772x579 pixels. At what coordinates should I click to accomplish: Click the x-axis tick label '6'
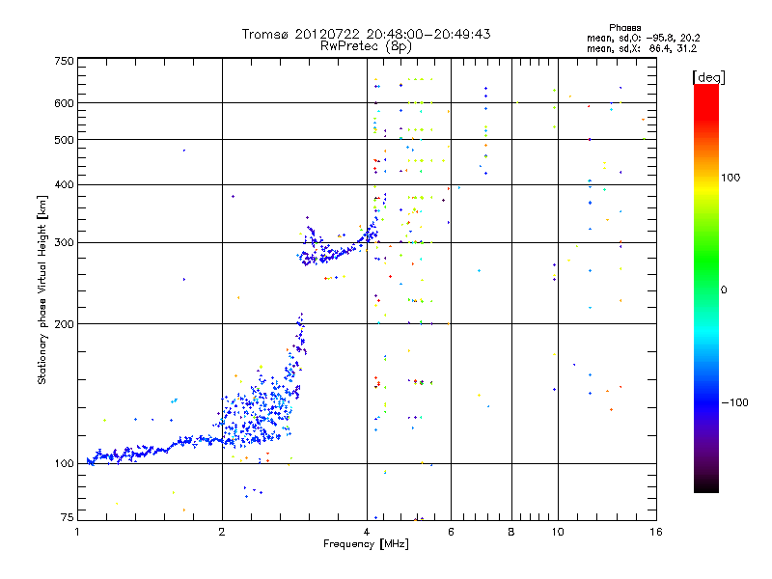click(x=451, y=532)
